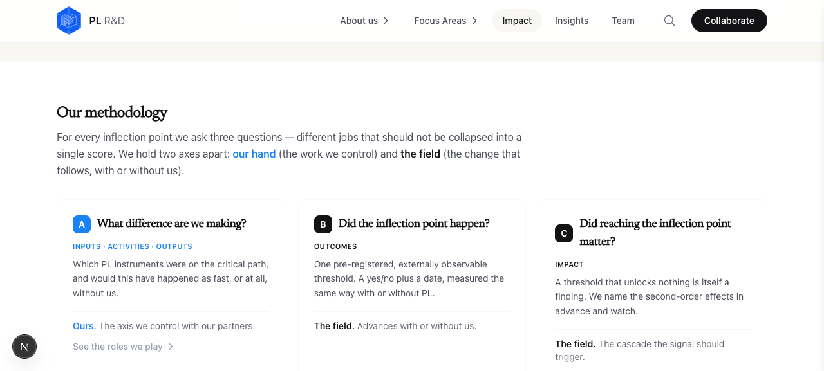Viewport: 824px width, 371px height.
Task: Click chevron beside See the roles we play
Action: tap(171, 347)
